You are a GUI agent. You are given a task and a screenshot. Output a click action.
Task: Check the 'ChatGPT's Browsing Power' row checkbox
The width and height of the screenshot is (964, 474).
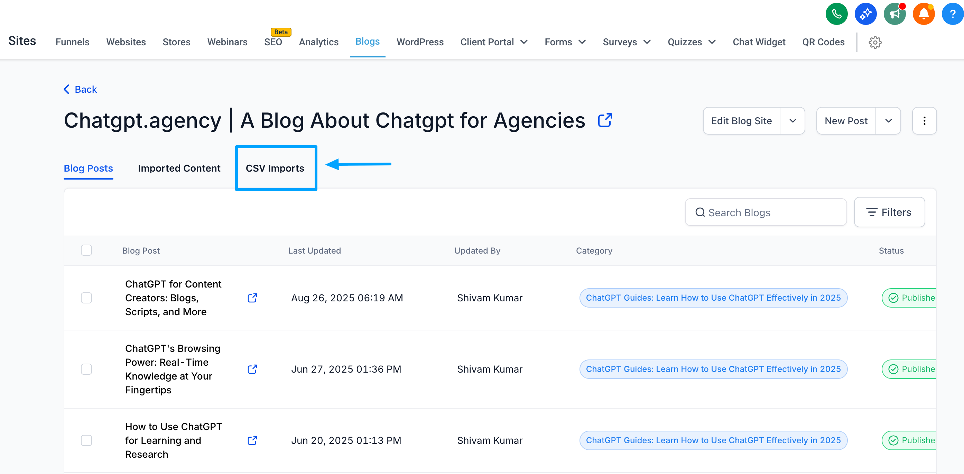86,369
